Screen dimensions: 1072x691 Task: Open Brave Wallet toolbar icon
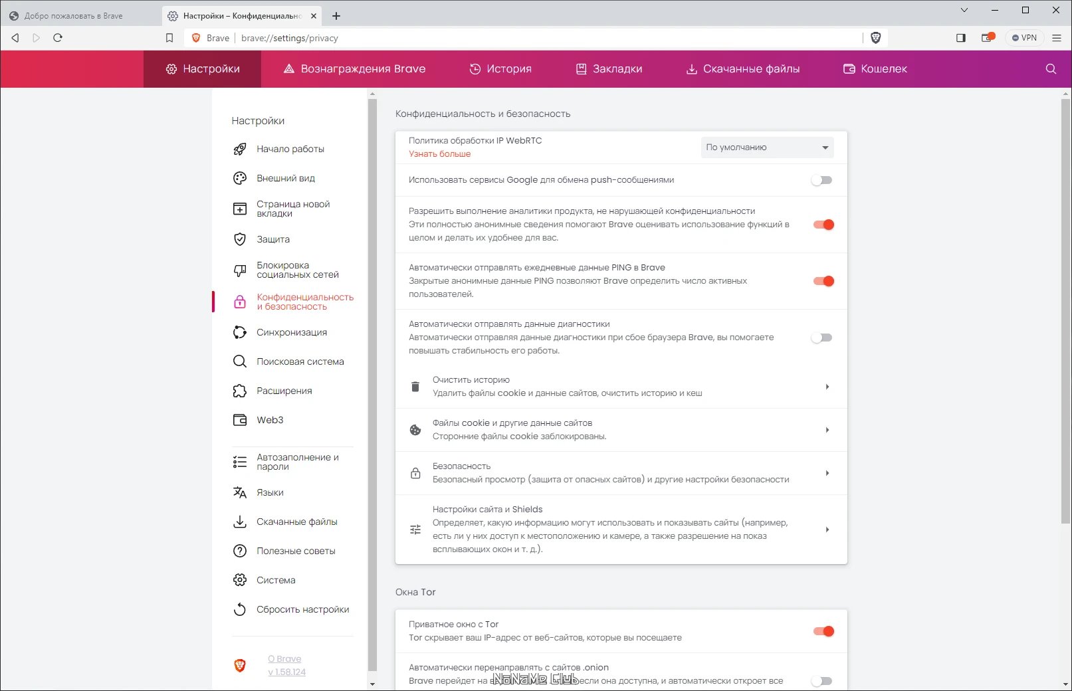[x=988, y=38]
